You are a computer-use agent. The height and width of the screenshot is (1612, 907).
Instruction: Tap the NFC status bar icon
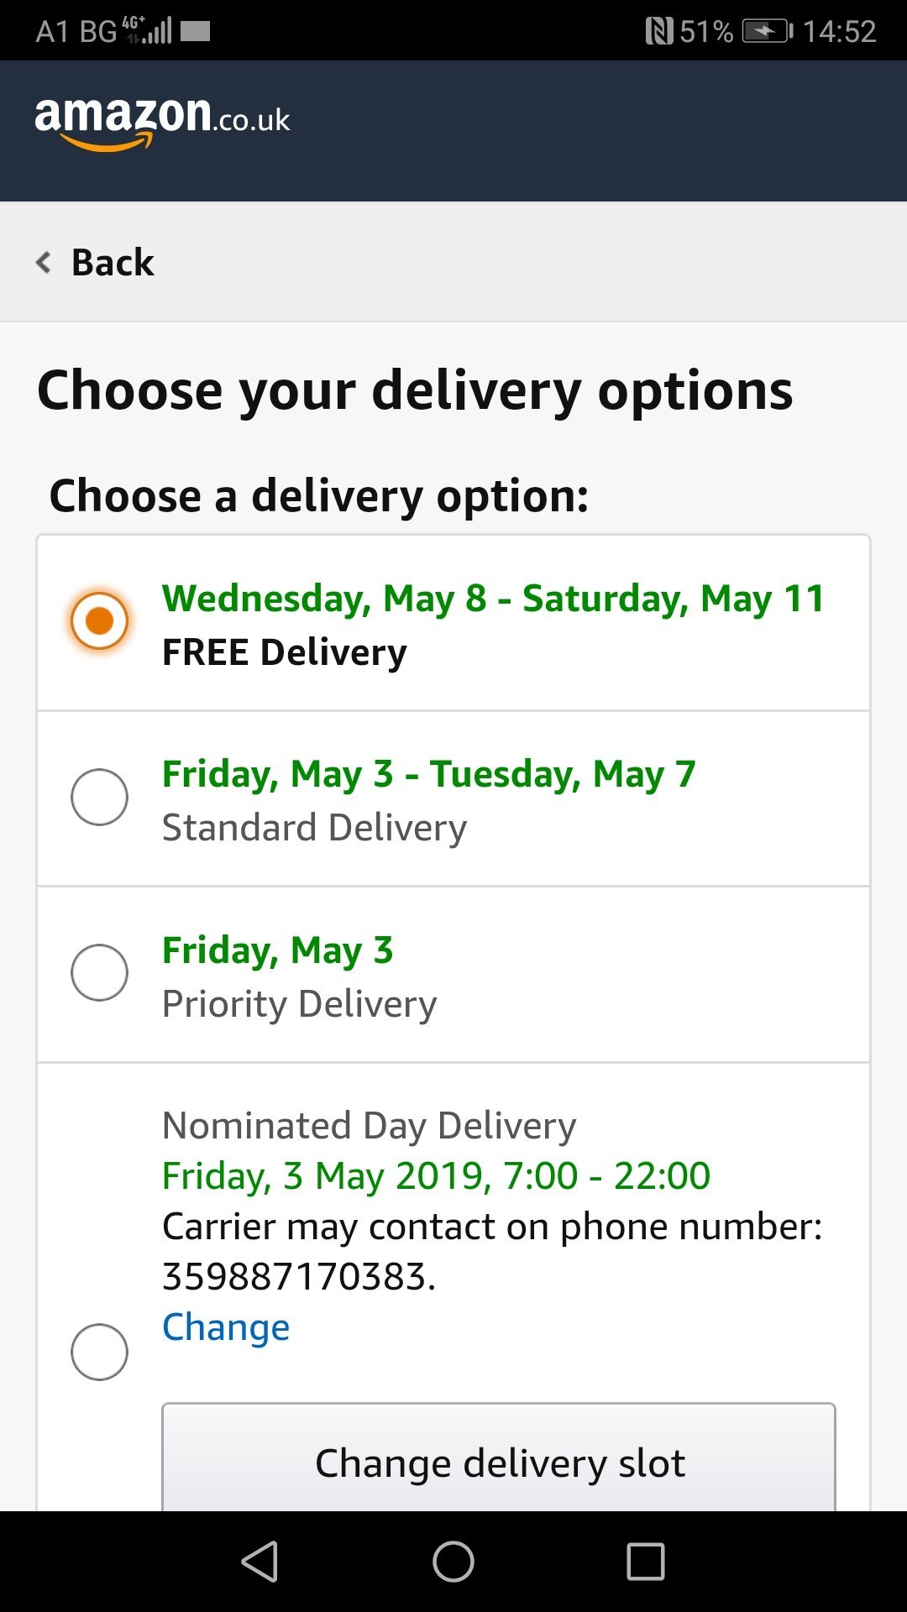coord(659,32)
